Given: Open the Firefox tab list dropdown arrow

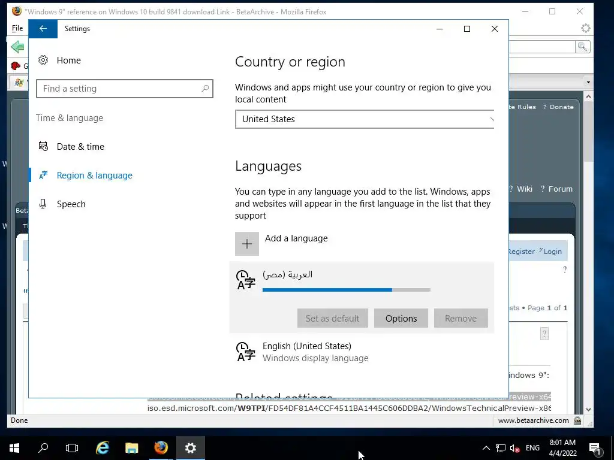Looking at the screenshot, I should (x=588, y=83).
